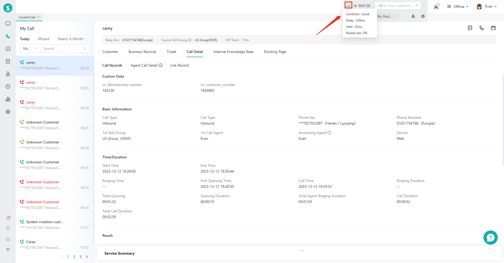
Task: Click the Source Skill Group info icon
Action: [190, 40]
